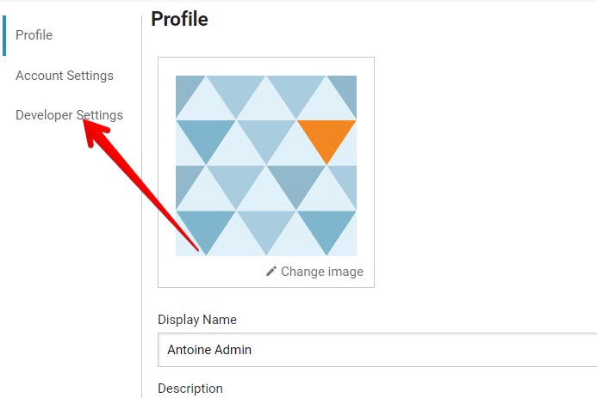597x398 pixels.
Task: Click the word Account in the sidebar
Action: pyautogui.click(x=40, y=76)
